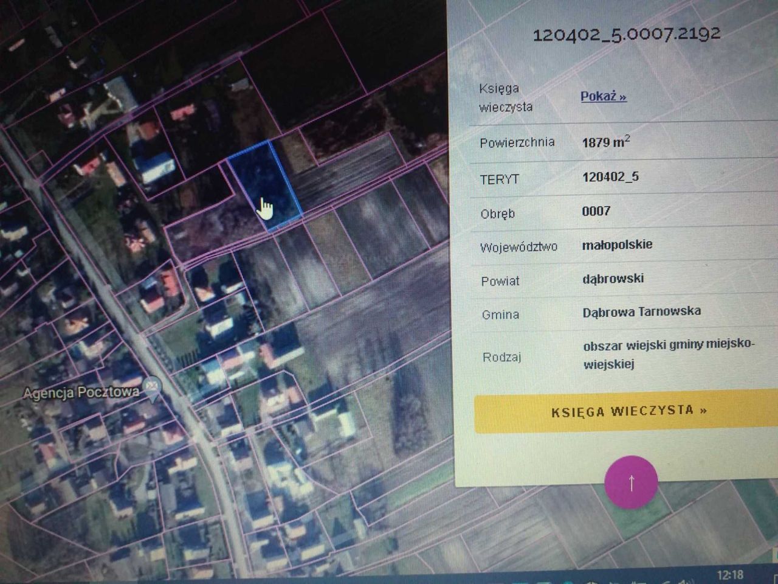Click the Powiat value dąbrowski

pos(613,279)
